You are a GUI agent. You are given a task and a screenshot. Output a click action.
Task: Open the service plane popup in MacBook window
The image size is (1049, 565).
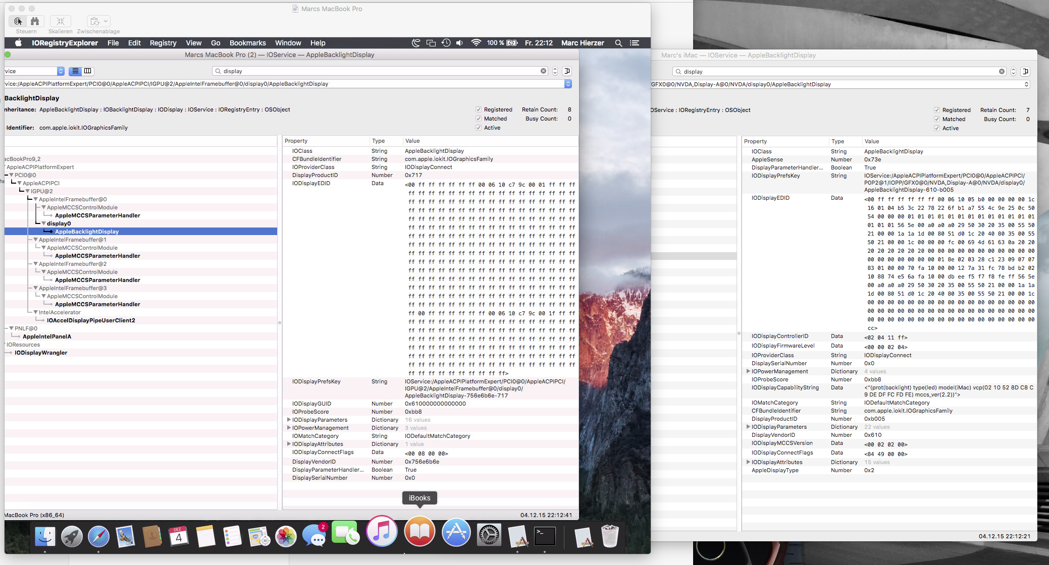34,71
